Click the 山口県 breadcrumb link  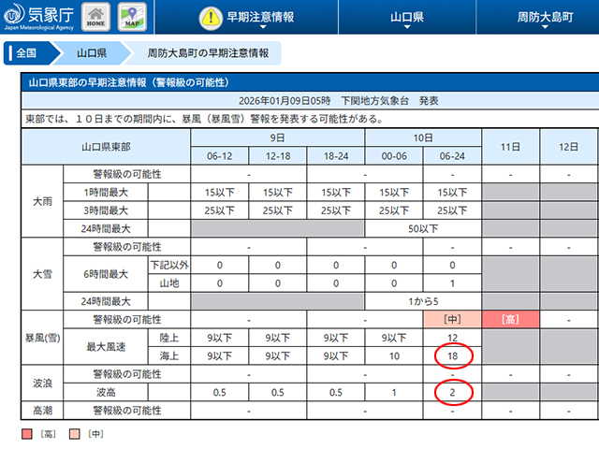point(91,53)
